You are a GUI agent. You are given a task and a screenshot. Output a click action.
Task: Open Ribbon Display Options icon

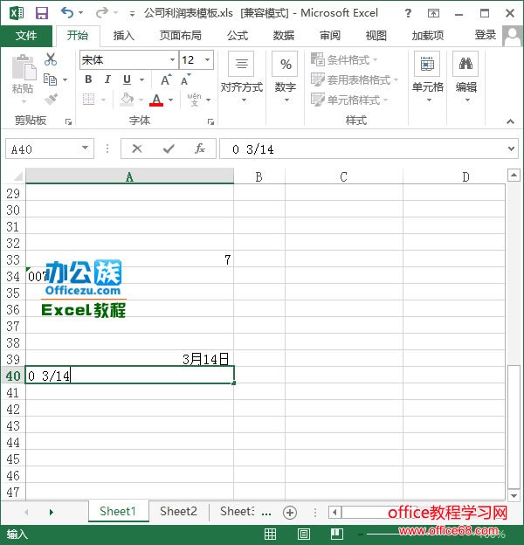click(x=433, y=13)
